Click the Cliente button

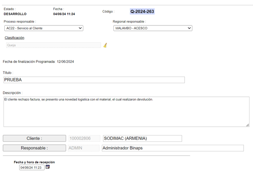click(35, 138)
